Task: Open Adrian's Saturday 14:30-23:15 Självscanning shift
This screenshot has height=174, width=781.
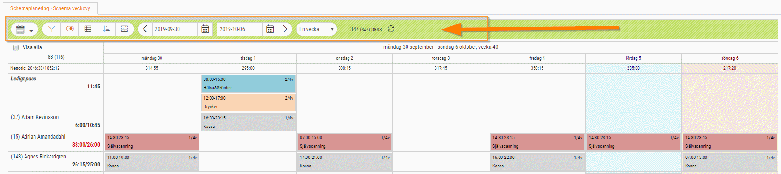Action: tap(634, 142)
